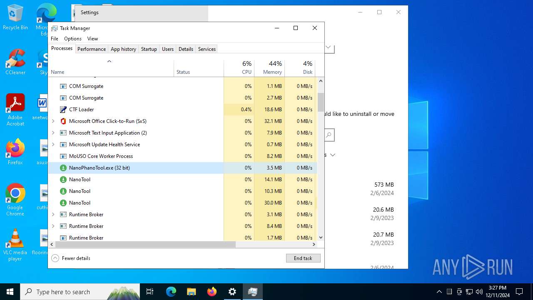Switch to the Startup tab

pos(149,49)
